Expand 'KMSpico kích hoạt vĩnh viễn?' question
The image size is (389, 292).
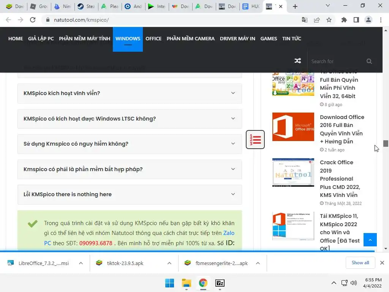130,94
